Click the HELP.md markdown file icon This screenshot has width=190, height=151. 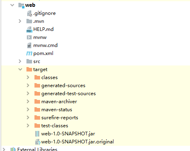tap(29, 29)
